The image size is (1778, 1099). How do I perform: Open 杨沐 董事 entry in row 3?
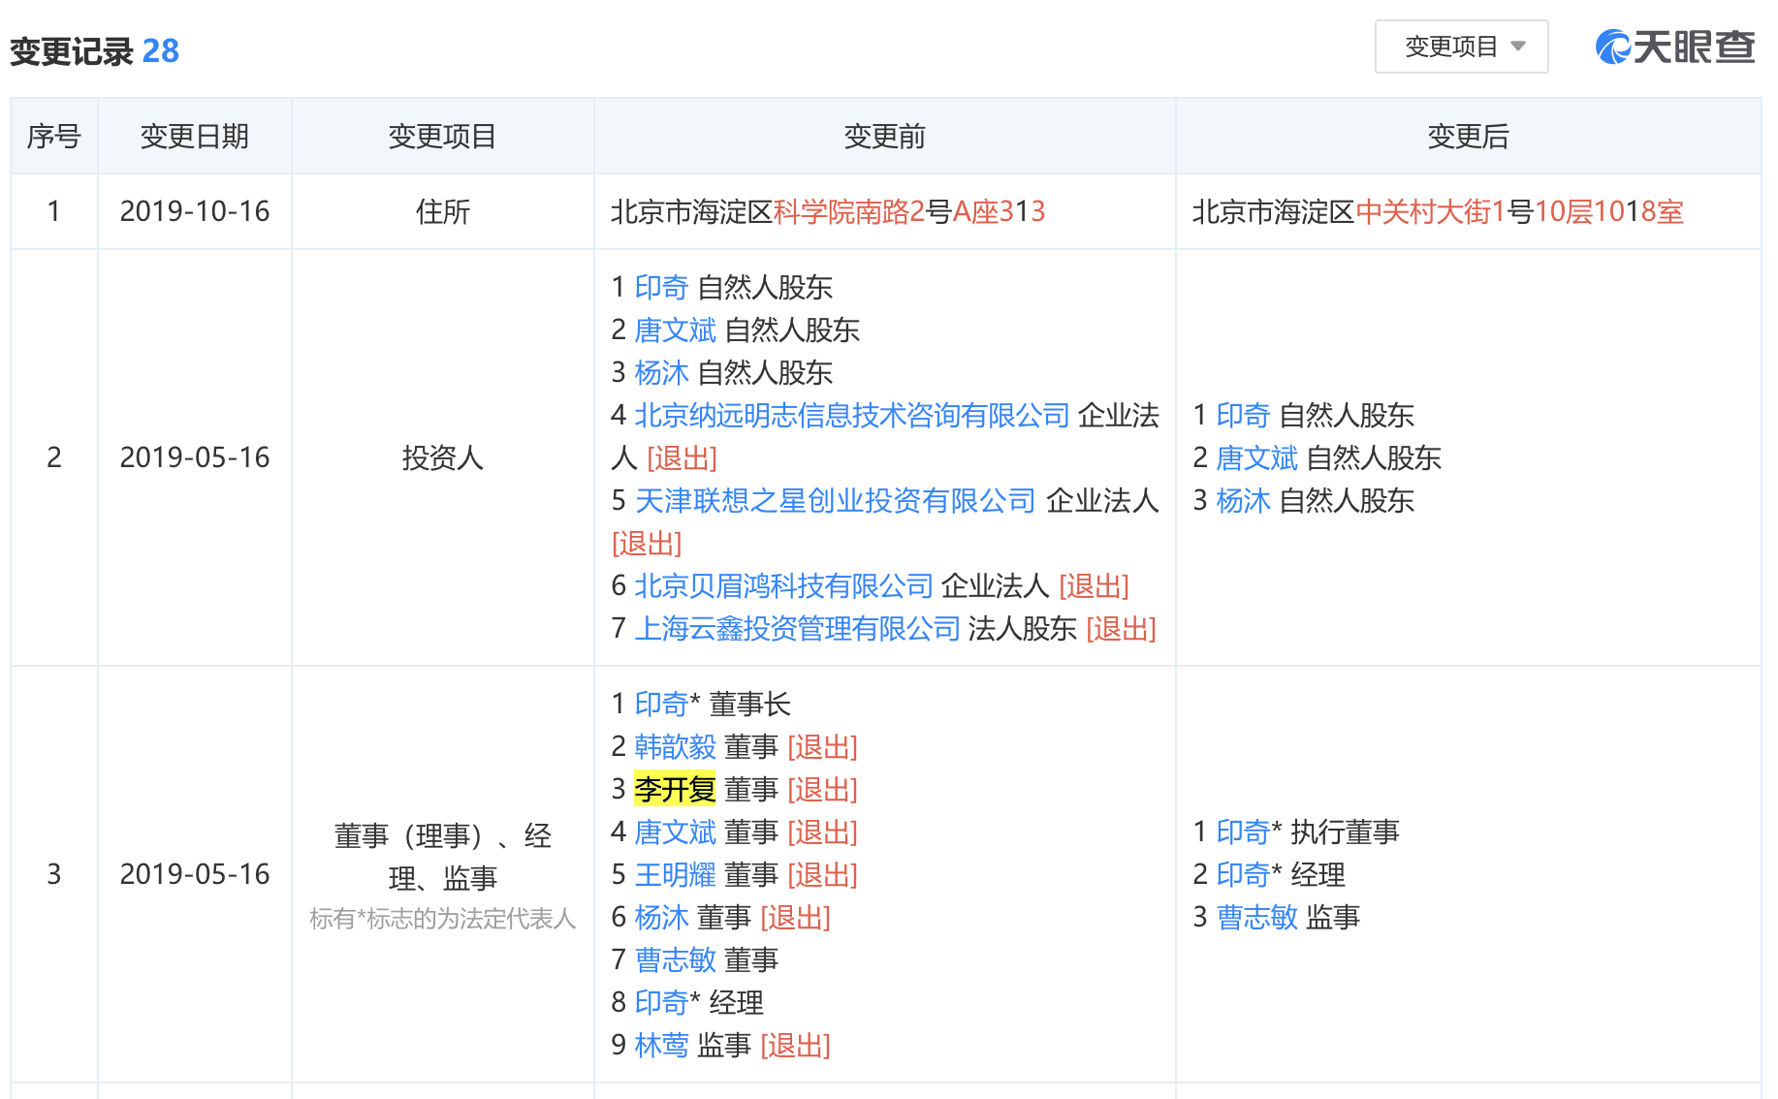[x=661, y=917]
